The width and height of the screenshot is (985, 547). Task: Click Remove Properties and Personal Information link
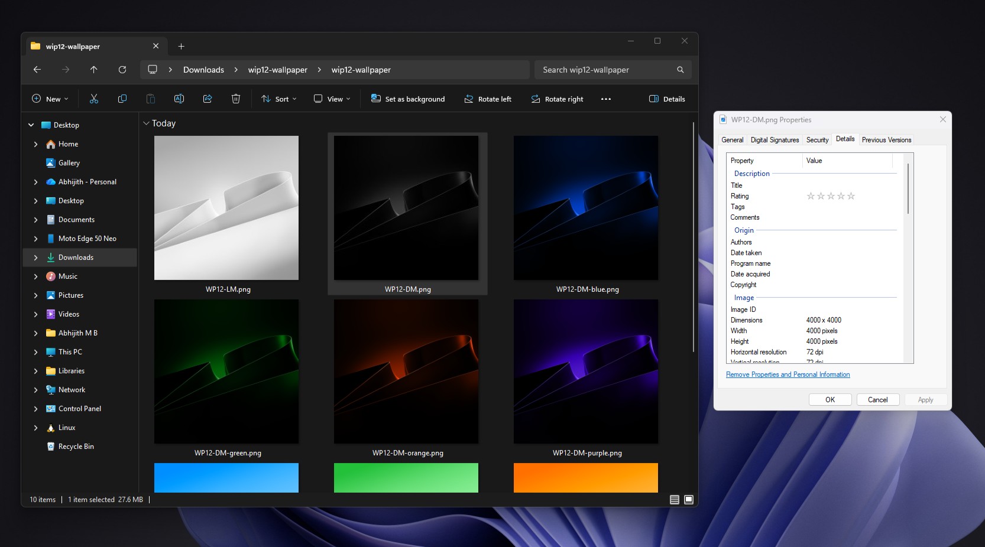pyautogui.click(x=788, y=375)
